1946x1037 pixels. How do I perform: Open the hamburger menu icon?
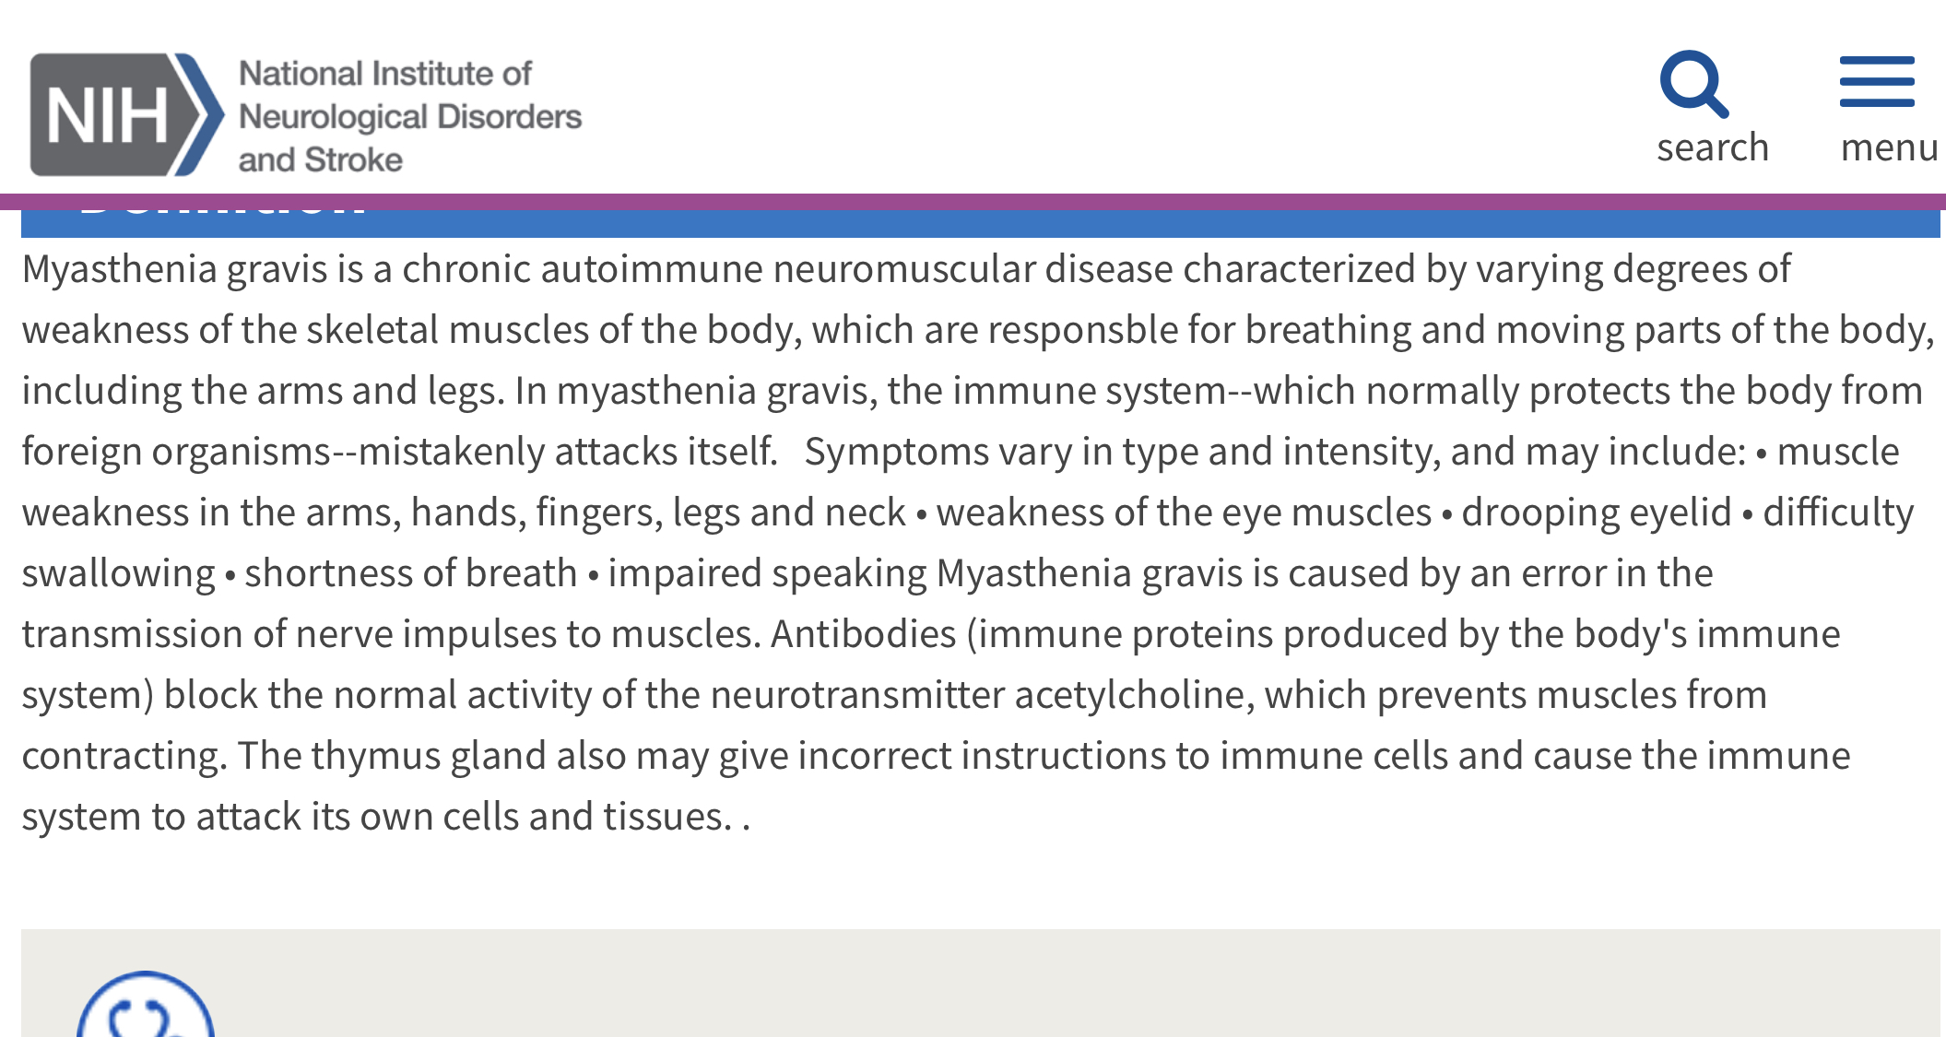1877,82
